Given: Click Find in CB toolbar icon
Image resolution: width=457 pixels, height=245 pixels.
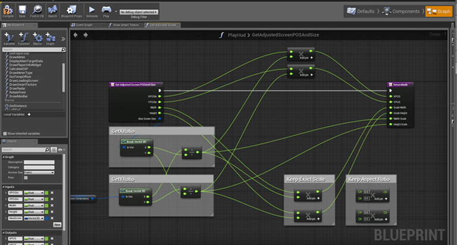Looking at the screenshot, I should [x=37, y=11].
